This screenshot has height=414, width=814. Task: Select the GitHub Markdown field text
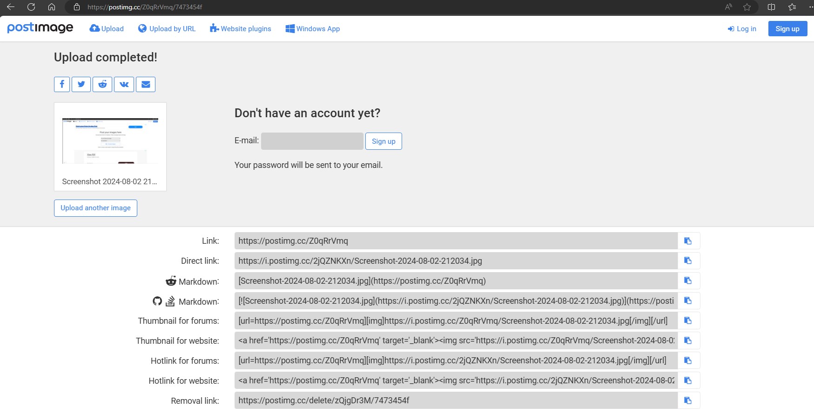pyautogui.click(x=456, y=301)
